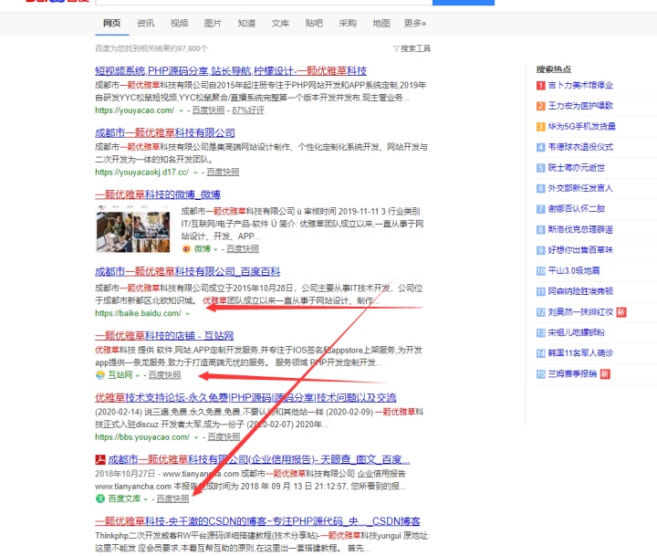Image resolution: width=657 pixels, height=556 pixels.
Task: Open hot search 宋祖儿吃螺蛳粉
Action: (576, 333)
